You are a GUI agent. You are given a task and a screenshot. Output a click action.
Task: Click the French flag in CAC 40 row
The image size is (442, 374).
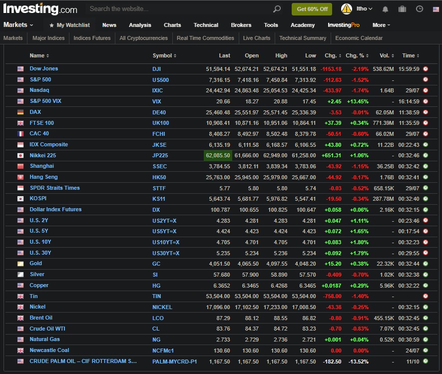click(20, 134)
